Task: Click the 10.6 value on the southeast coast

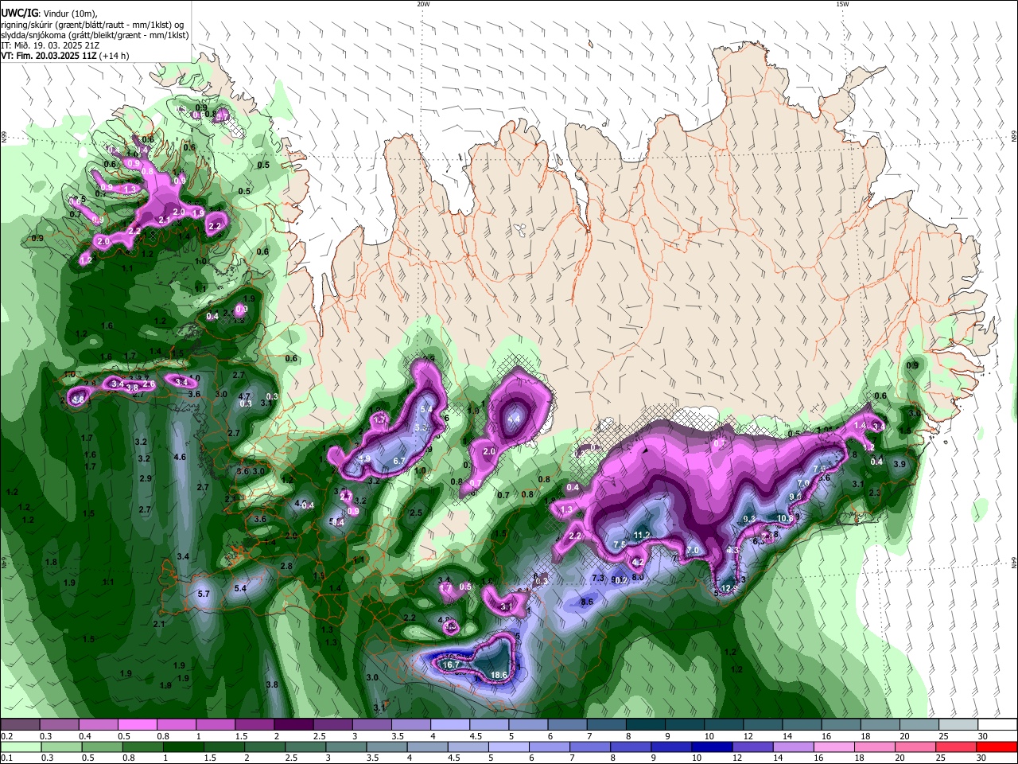Action: [x=786, y=518]
